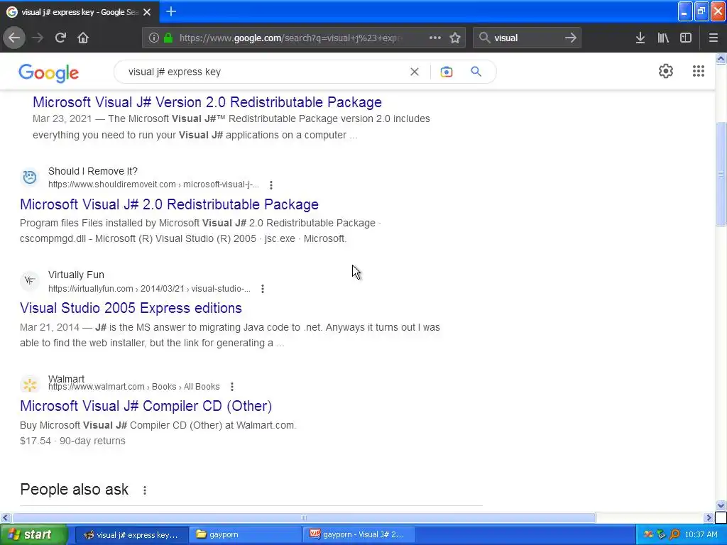Search by image camera icon
The width and height of the screenshot is (727, 545).
pos(447,72)
